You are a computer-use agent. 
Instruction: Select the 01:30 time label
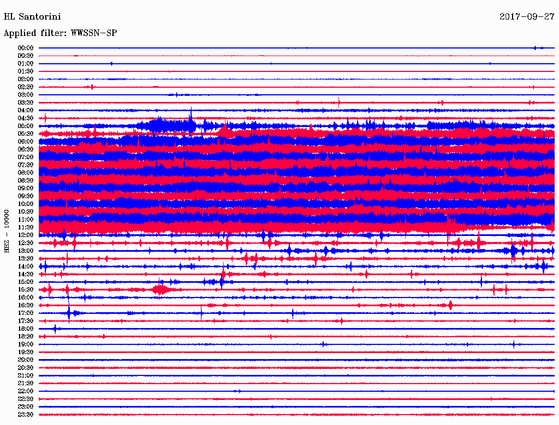click(x=26, y=71)
